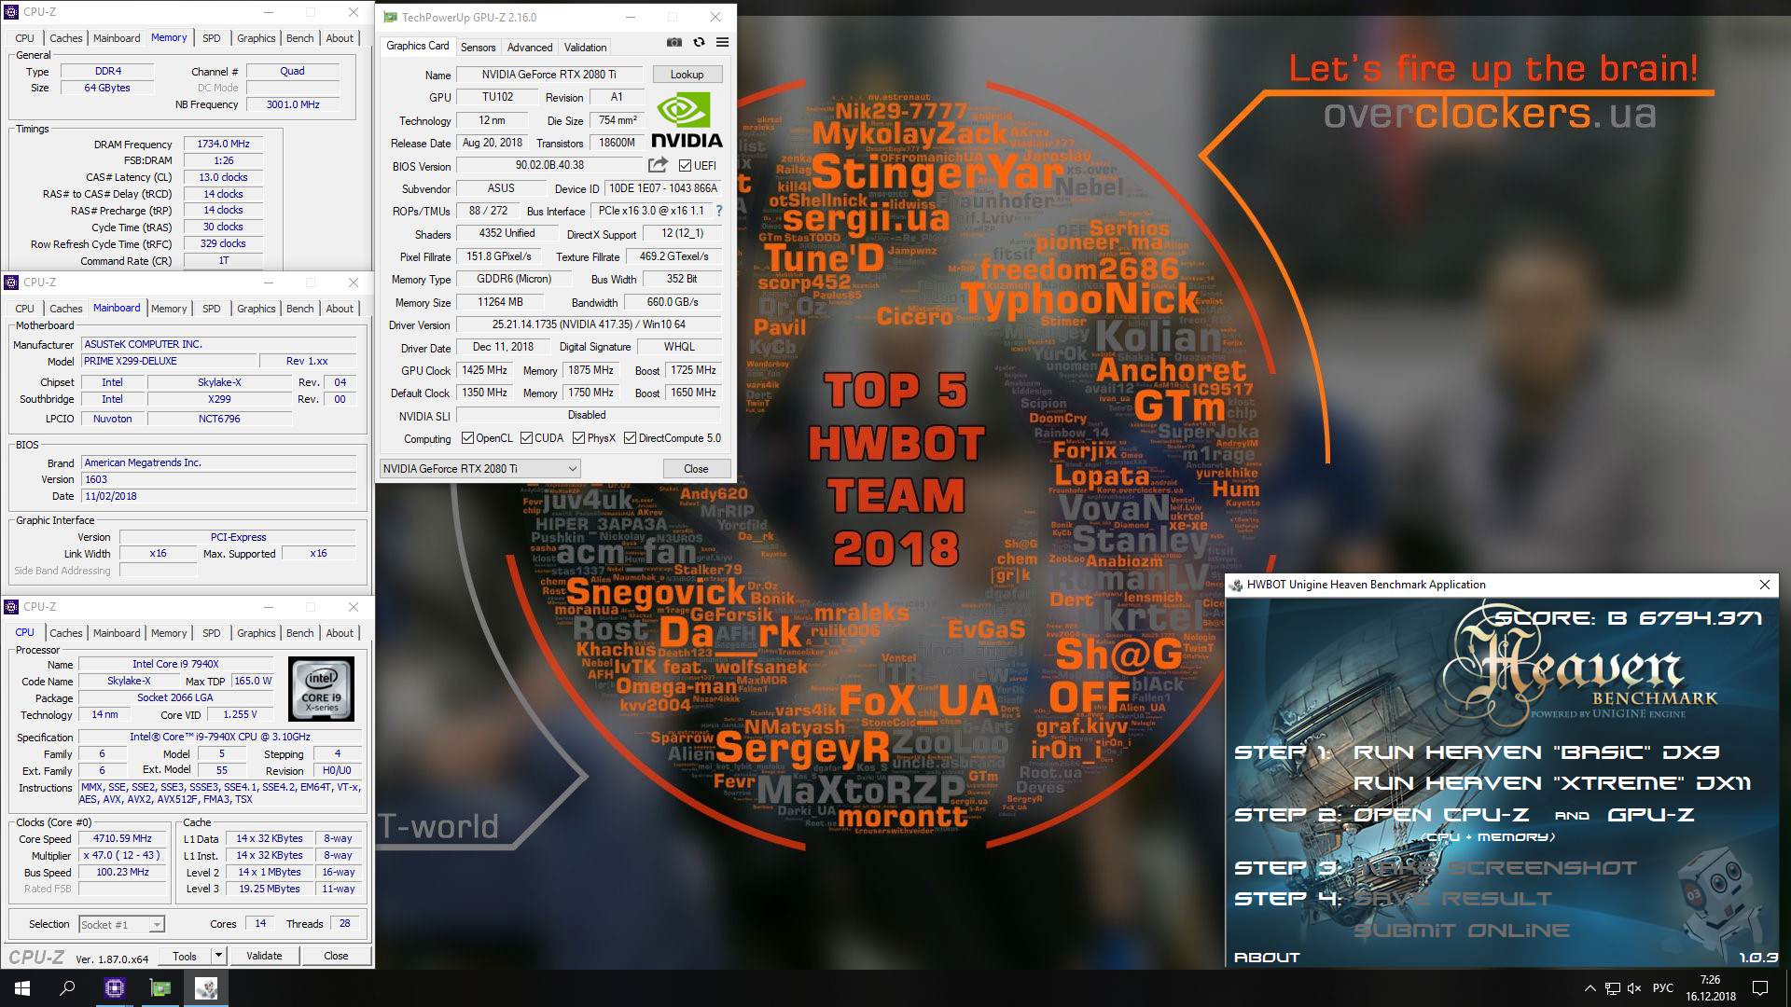The width and height of the screenshot is (1791, 1007).
Task: Toggle OpenCL computing checkbox
Action: tap(466, 438)
